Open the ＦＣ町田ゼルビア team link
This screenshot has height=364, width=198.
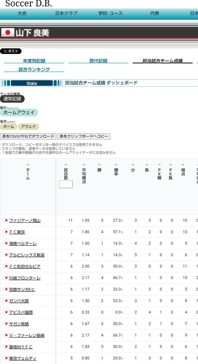pos(25,266)
